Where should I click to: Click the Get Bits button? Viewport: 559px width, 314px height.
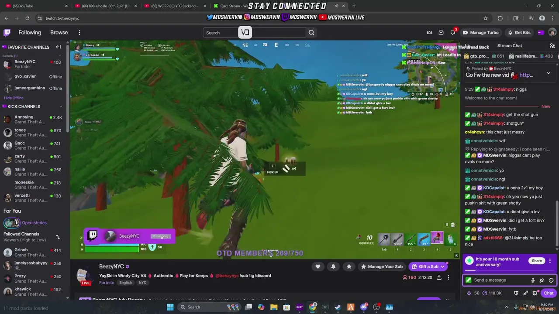pyautogui.click(x=519, y=32)
